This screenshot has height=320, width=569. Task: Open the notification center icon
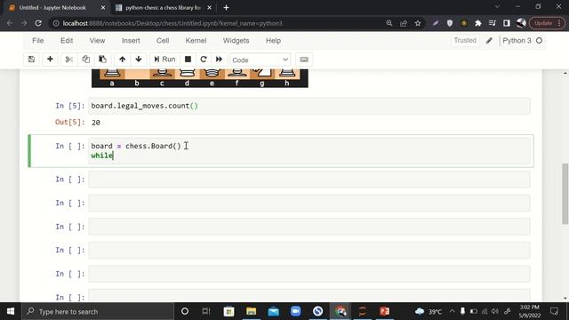(554, 311)
